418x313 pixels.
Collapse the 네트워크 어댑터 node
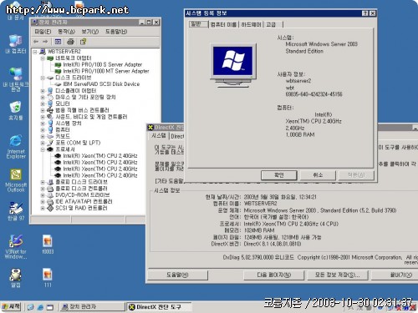[x=43, y=58]
